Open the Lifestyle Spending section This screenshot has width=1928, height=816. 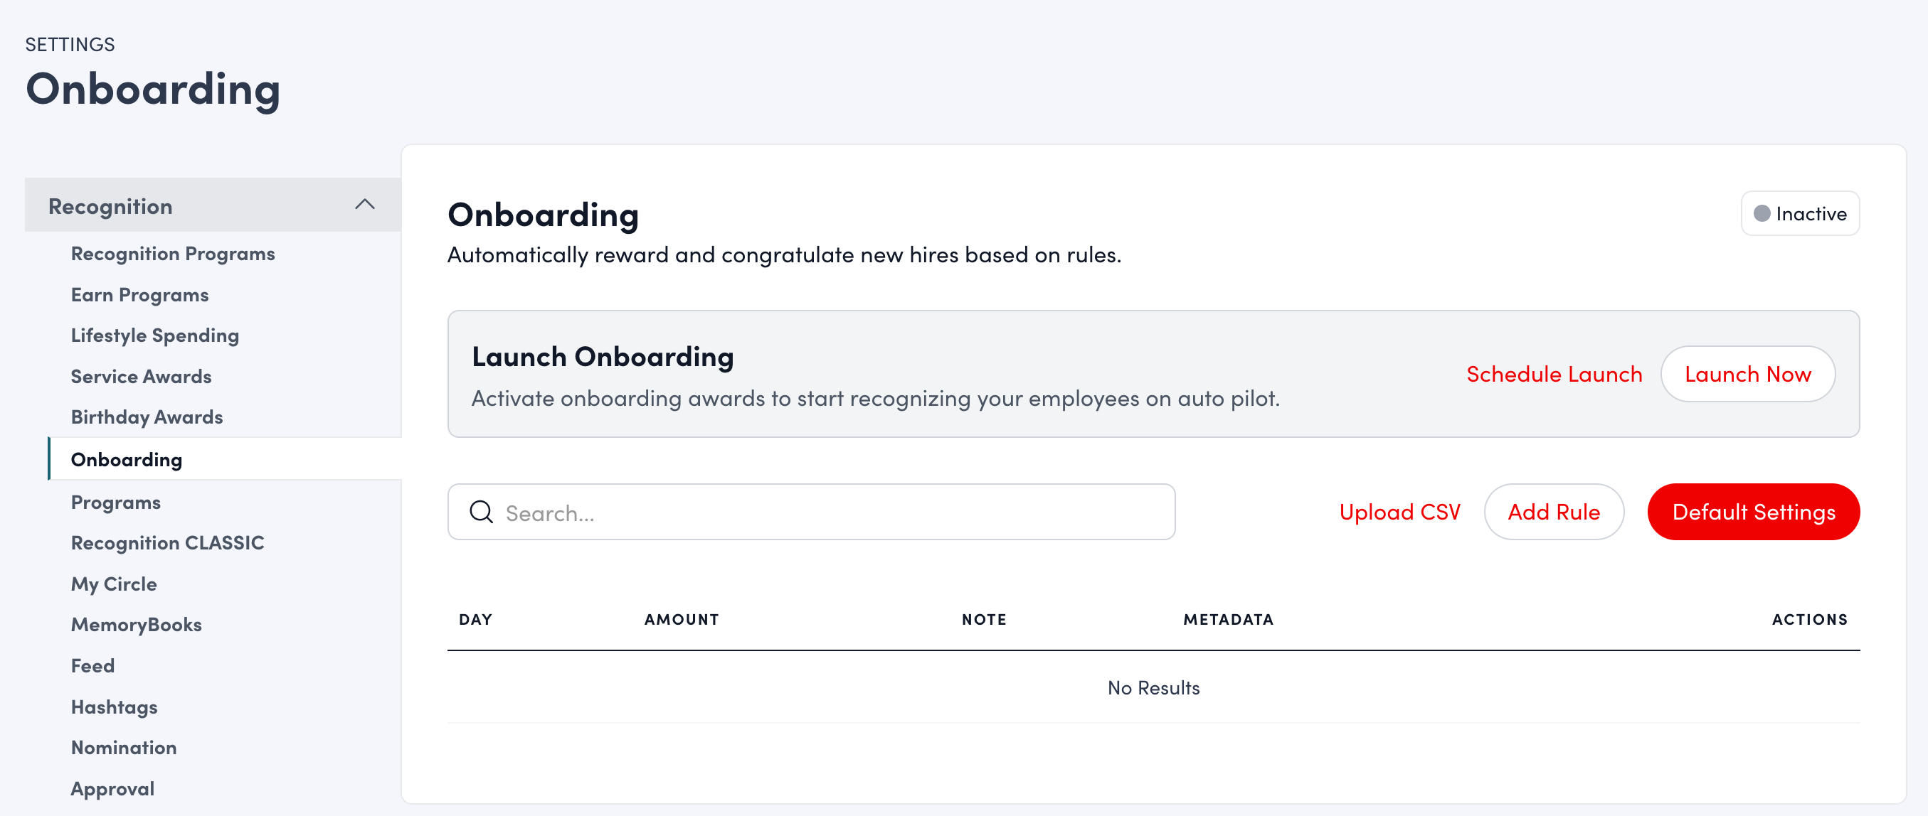155,334
